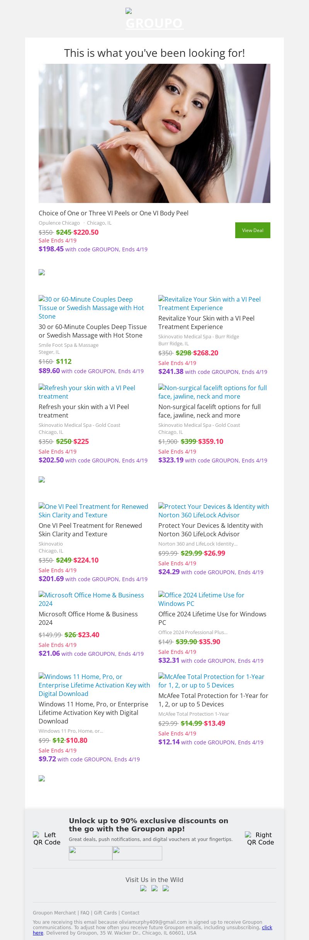
Task: Open the VI Peels model photo
Action: point(154,133)
